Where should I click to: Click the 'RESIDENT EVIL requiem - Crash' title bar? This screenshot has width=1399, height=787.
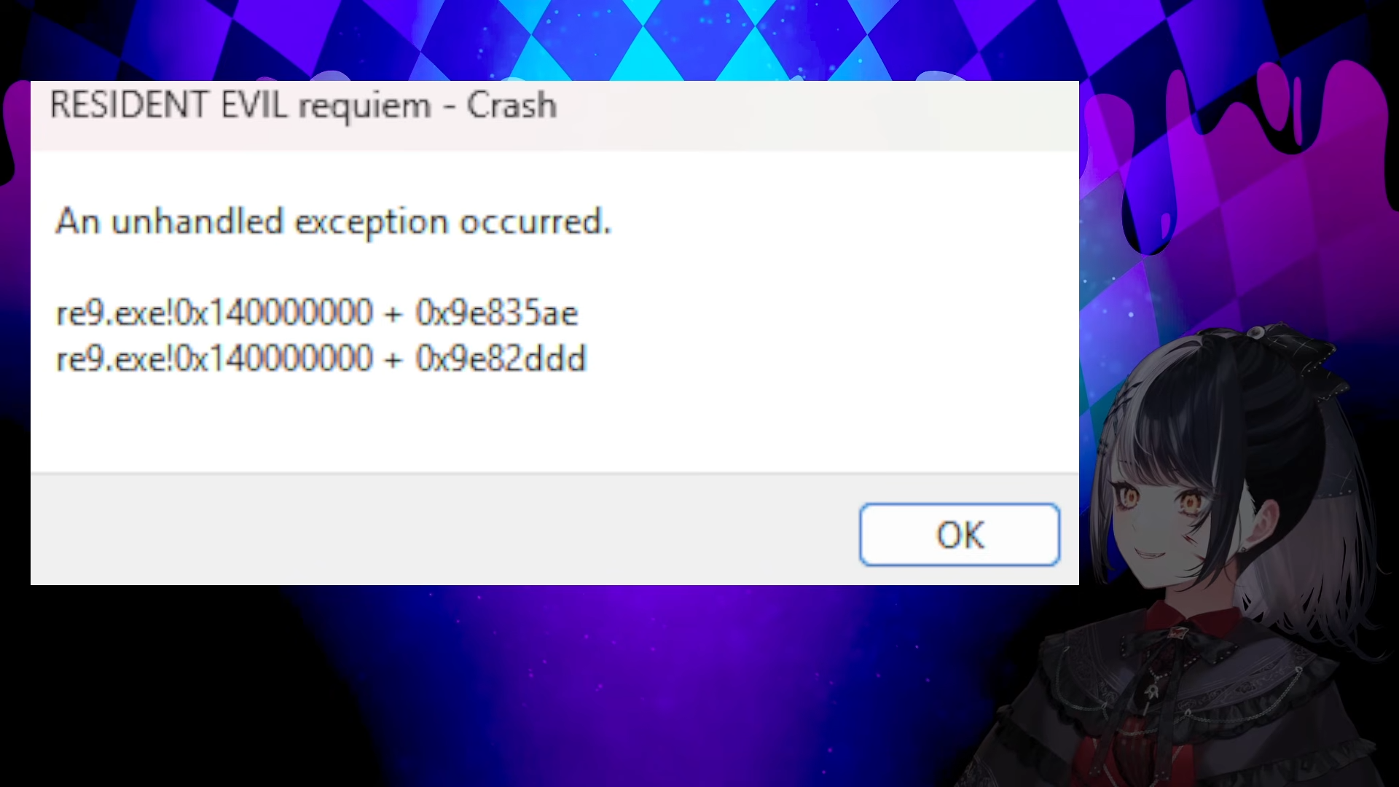pos(554,115)
